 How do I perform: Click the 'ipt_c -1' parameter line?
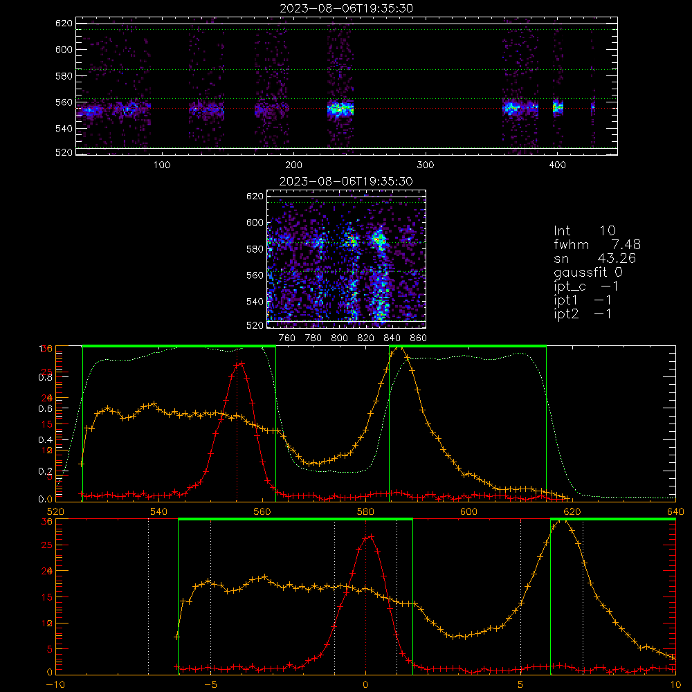[x=586, y=286]
